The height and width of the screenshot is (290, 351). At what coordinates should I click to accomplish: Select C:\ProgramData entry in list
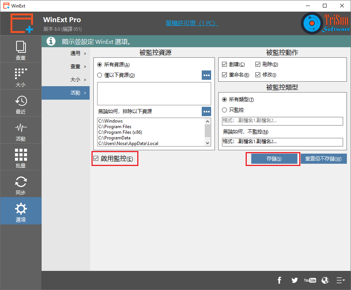(x=114, y=138)
